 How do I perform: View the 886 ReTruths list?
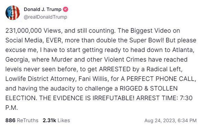(x=22, y=120)
